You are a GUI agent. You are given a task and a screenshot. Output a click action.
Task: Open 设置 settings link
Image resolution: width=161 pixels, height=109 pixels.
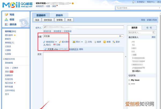click(x=48, y=6)
